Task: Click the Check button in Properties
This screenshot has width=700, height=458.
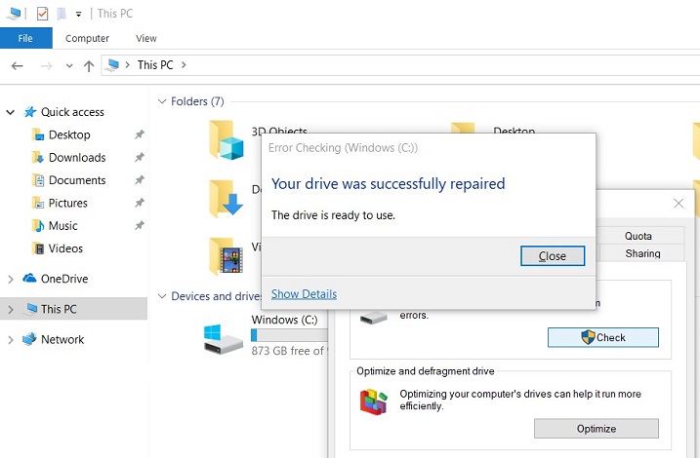Action: click(x=602, y=337)
